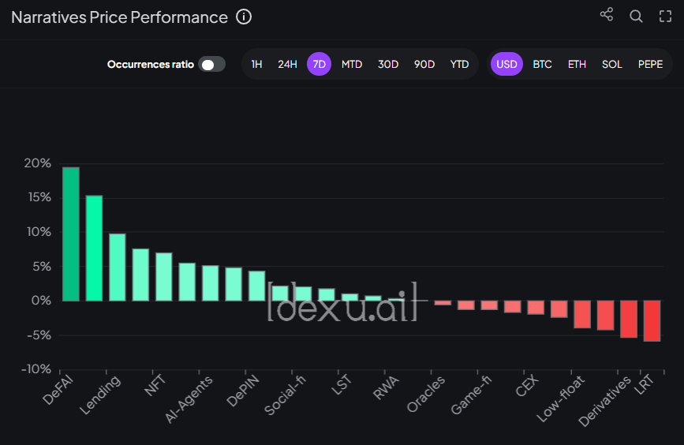
Task: Switch to the 30D timeframe
Action: point(388,64)
